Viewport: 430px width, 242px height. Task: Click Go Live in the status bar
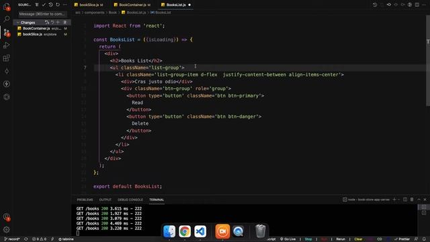(288, 239)
